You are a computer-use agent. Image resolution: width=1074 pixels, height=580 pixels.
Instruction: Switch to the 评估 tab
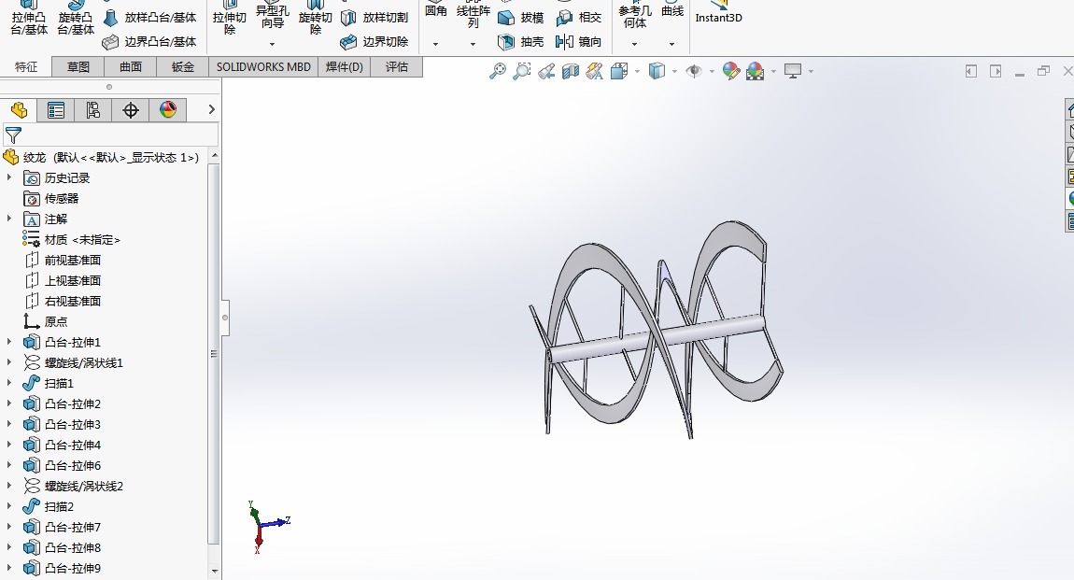pyautogui.click(x=397, y=67)
